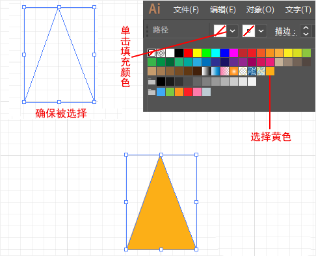Apply the blue textured pattern swatch

[x=252, y=71]
